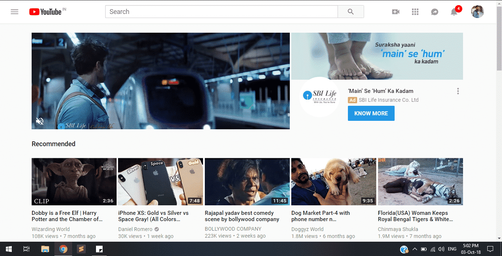Open the ad options three-dot menu
This screenshot has width=502, height=256.
pyautogui.click(x=458, y=91)
